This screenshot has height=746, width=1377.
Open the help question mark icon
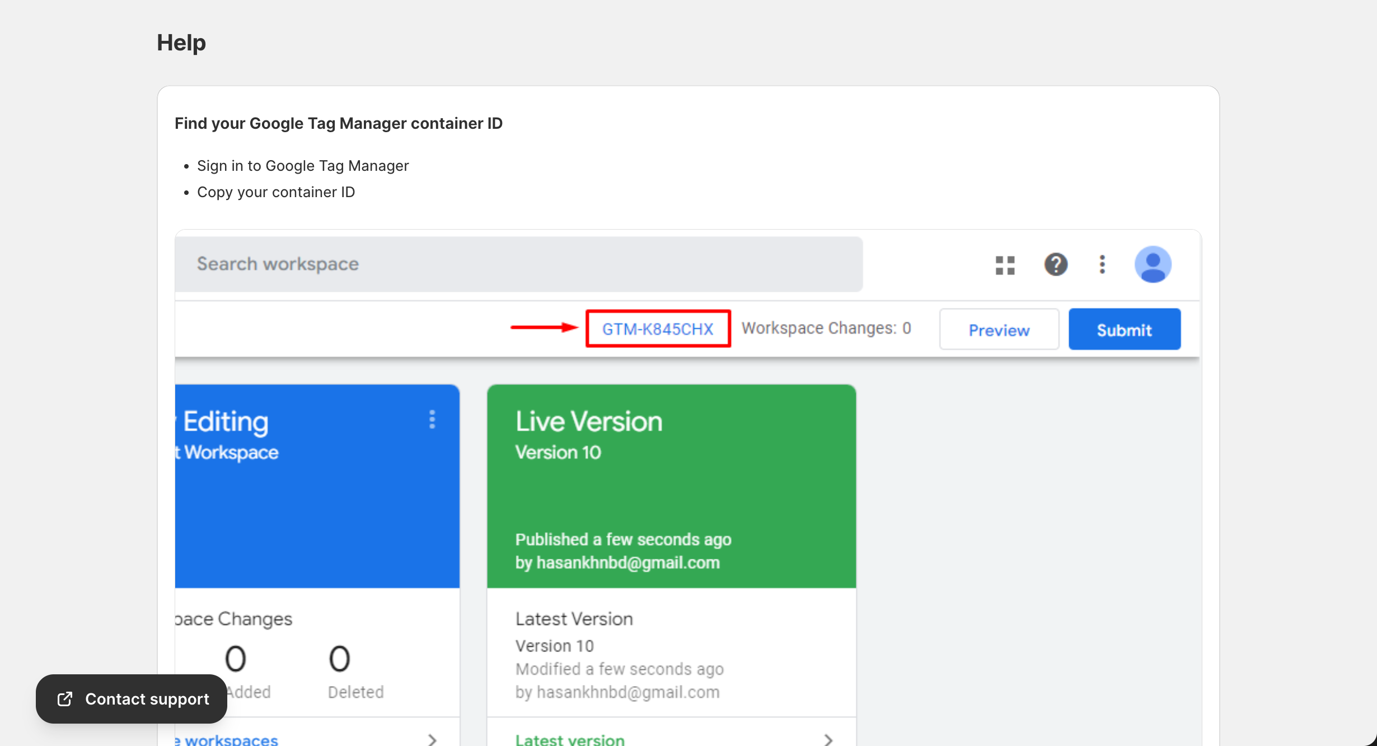[x=1056, y=264]
